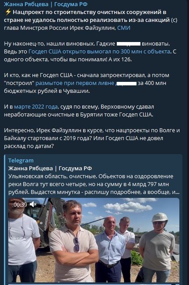Click the paragraph about нацпроекты по Волге и Байкалу
189x285 pixels.
pos(92,138)
